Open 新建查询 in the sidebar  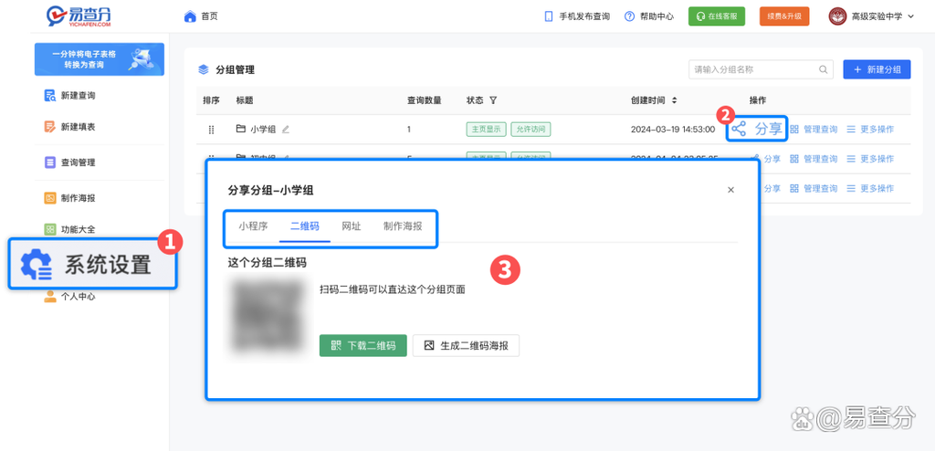(x=78, y=96)
